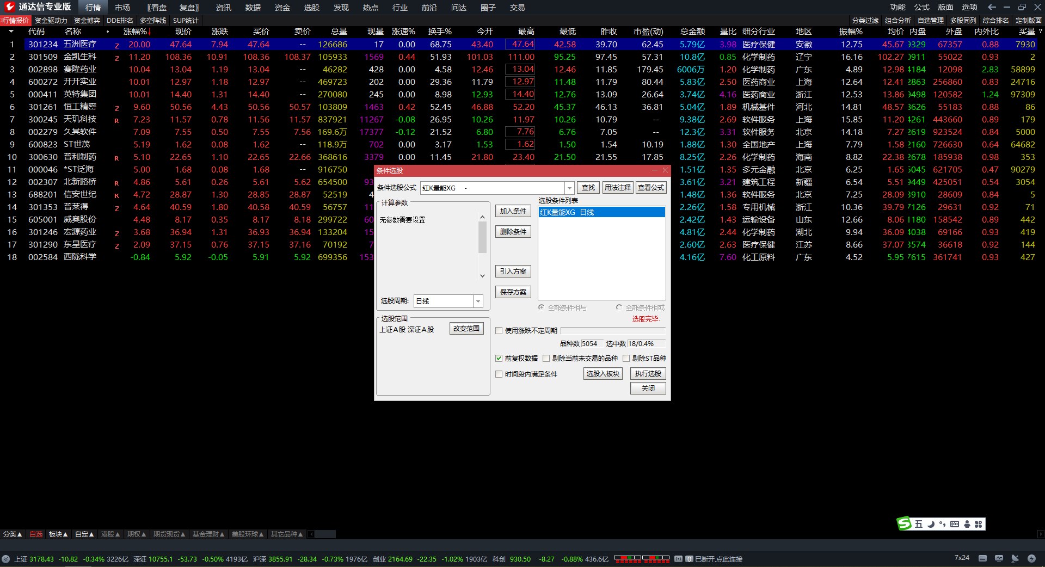The height and width of the screenshot is (567, 1045).
Task: Open the triangle menu above row numbers
Action: (x=11, y=32)
